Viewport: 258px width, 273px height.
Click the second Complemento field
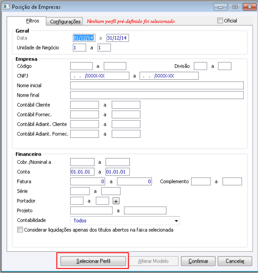(x=232, y=181)
